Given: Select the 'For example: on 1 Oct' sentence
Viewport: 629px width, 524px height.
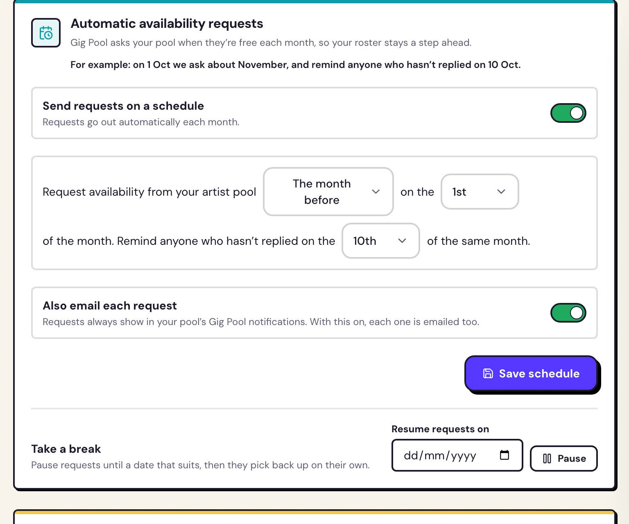Looking at the screenshot, I should [x=296, y=65].
